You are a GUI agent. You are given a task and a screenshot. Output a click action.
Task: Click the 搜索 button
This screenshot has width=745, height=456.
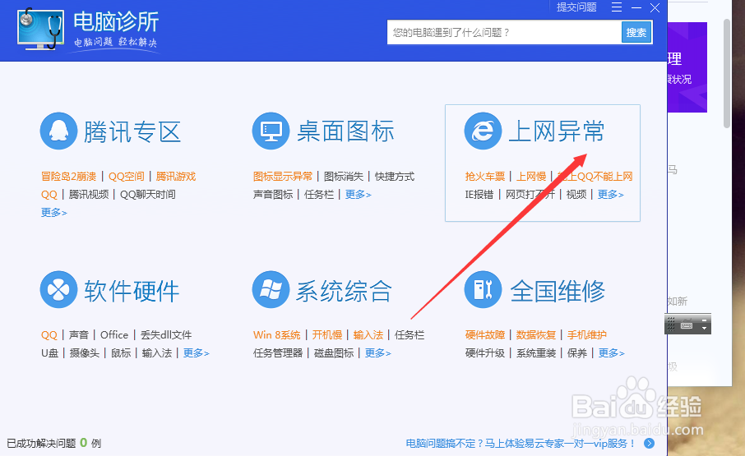coord(636,32)
